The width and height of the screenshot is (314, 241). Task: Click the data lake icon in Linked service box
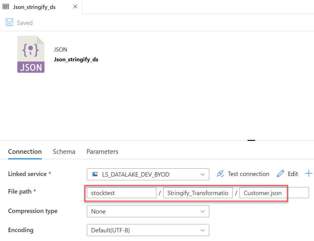click(x=95, y=174)
